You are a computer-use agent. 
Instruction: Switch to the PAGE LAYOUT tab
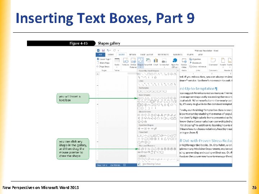pyautogui.click(x=147, y=55)
